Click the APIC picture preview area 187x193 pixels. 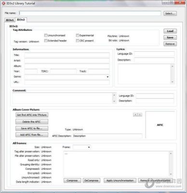160,124
